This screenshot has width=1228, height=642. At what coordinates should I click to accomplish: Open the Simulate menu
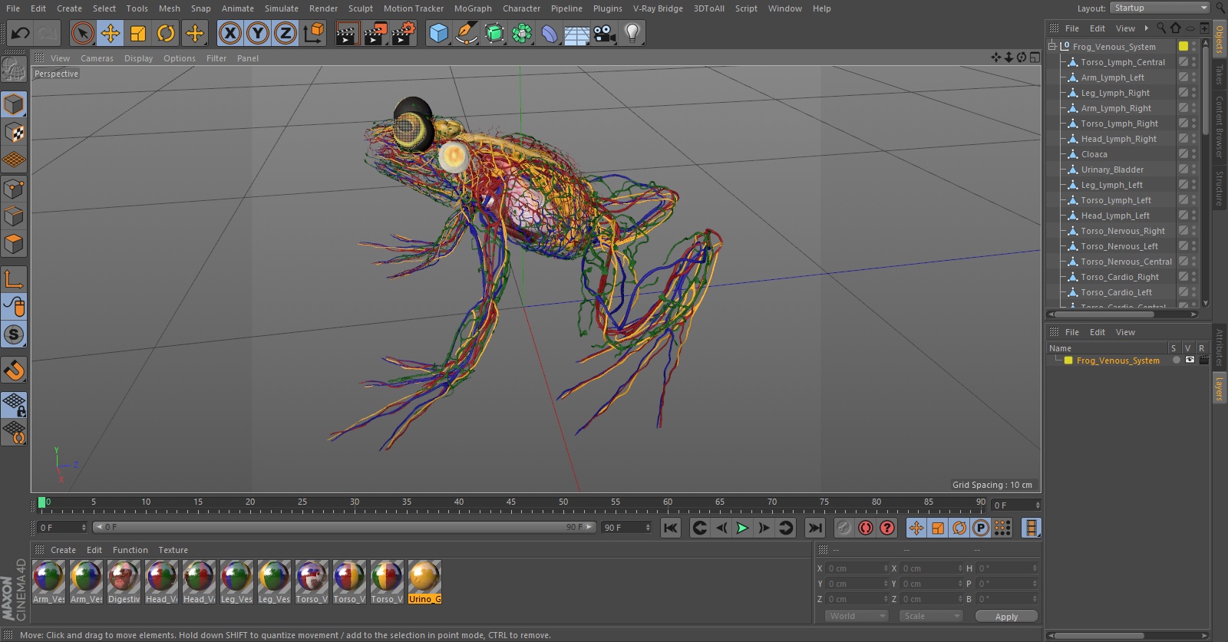click(x=282, y=8)
